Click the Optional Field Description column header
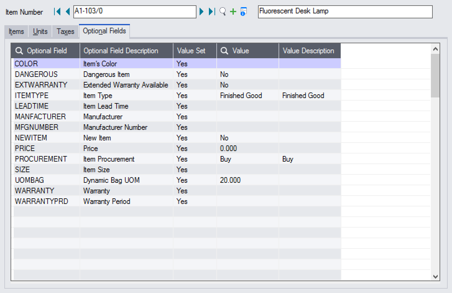 pos(127,51)
